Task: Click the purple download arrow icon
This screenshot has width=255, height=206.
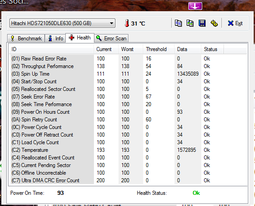Action: pos(195,6)
